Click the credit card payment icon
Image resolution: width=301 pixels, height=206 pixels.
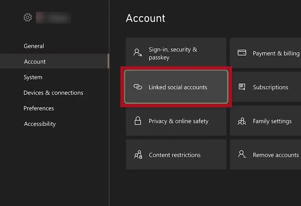tap(242, 53)
